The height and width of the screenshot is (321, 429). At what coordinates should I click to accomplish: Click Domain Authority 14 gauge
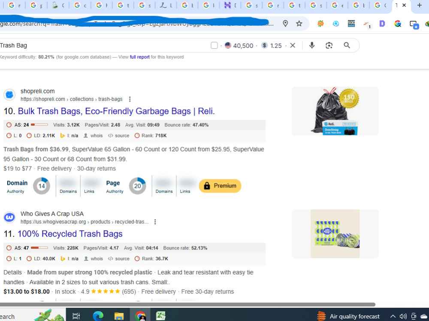42,186
